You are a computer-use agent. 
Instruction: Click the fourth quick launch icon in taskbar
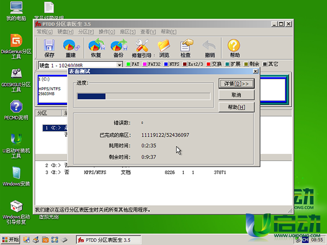55,240
